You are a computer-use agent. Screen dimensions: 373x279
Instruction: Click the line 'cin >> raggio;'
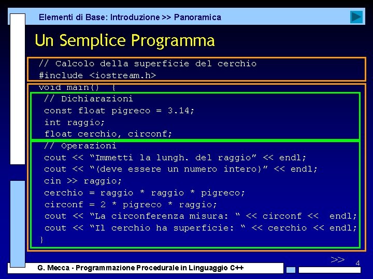point(83,181)
